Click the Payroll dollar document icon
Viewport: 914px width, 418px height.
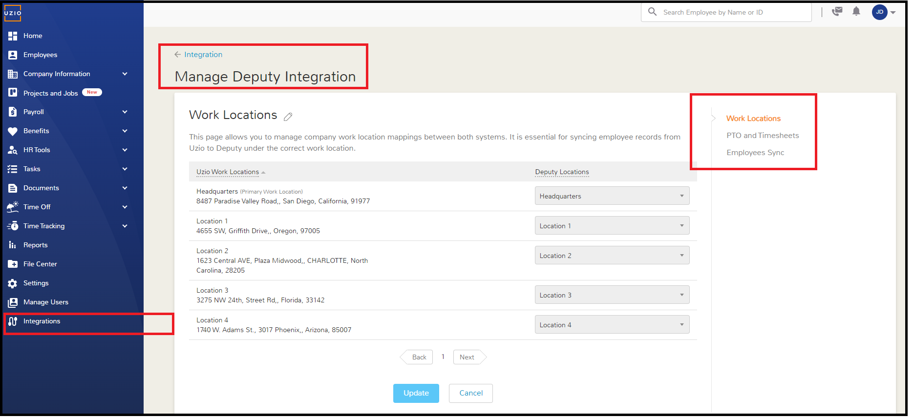point(13,112)
